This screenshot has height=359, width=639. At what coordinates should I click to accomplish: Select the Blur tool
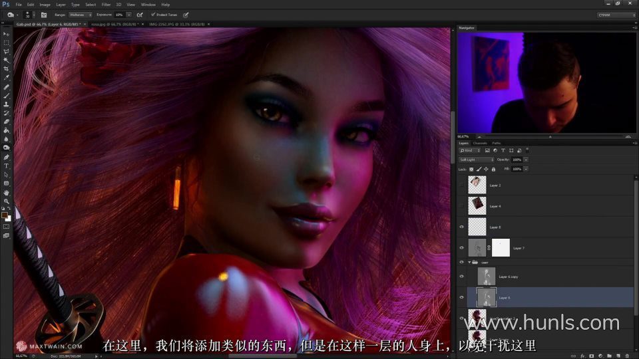point(6,139)
